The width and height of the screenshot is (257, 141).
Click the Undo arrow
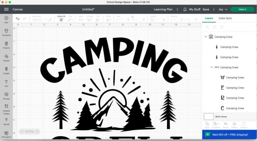coord(18,19)
